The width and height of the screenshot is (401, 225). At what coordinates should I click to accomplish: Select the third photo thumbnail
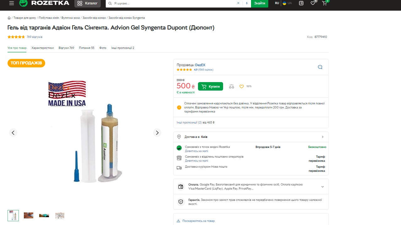[x=44, y=216]
